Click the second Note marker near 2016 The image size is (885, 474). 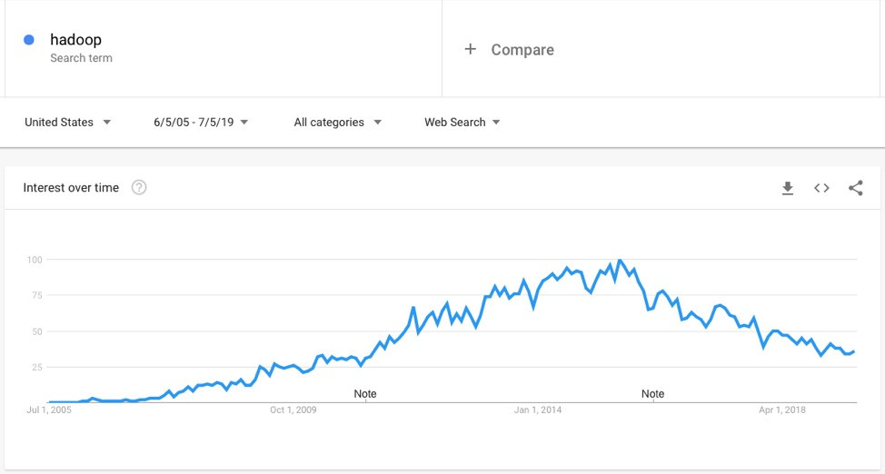tap(652, 393)
